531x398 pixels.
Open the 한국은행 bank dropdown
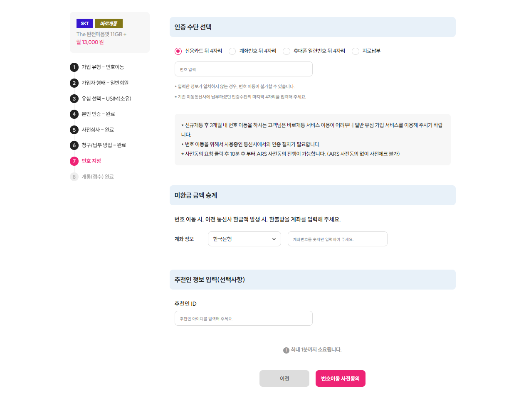point(244,239)
